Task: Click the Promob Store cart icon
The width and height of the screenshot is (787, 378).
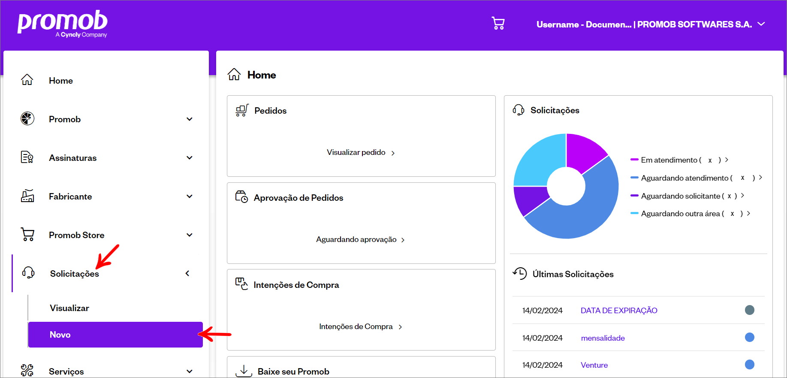Action: pyautogui.click(x=27, y=234)
